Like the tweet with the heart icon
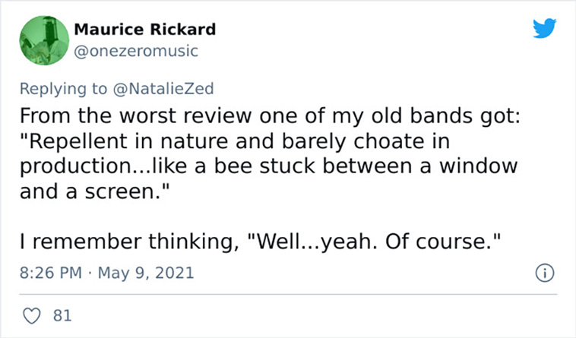The image size is (576, 338). (x=32, y=316)
